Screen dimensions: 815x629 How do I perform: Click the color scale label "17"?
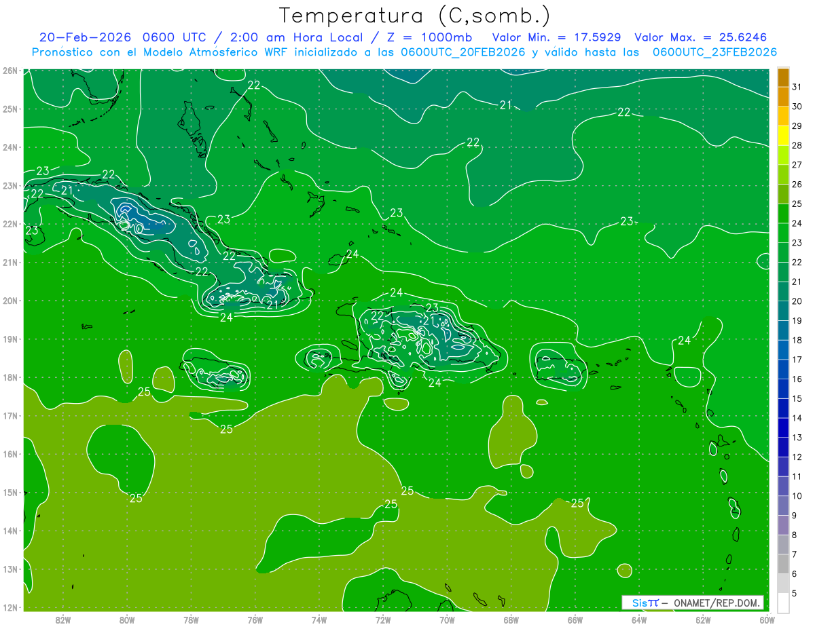797,360
